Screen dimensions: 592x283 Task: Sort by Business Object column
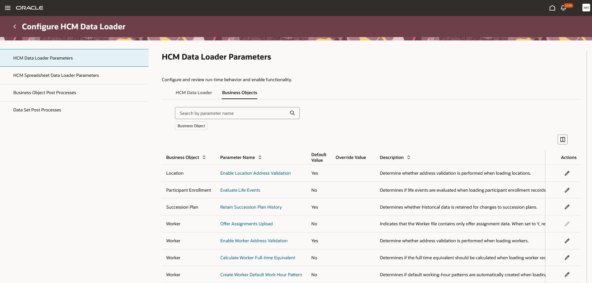204,157
